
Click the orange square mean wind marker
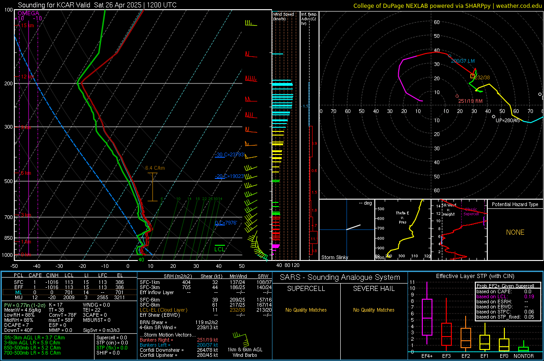click(x=472, y=76)
